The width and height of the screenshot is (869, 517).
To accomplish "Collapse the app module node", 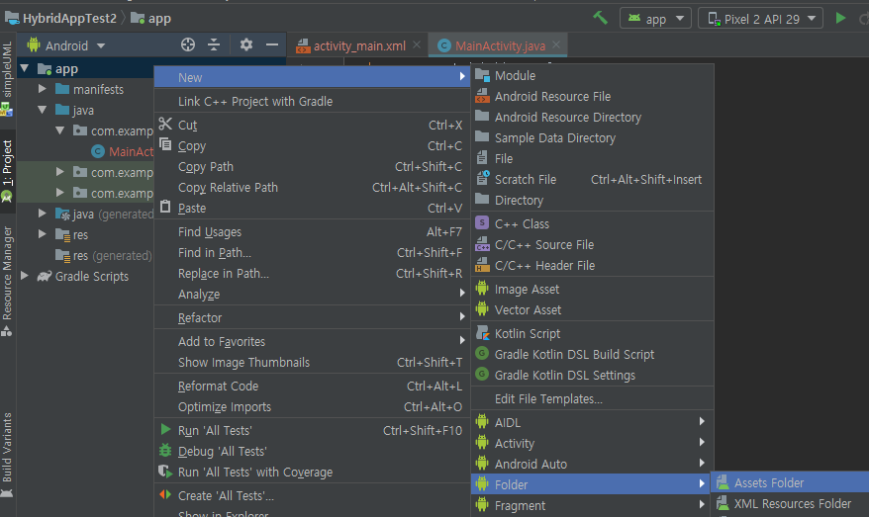I will click(25, 68).
